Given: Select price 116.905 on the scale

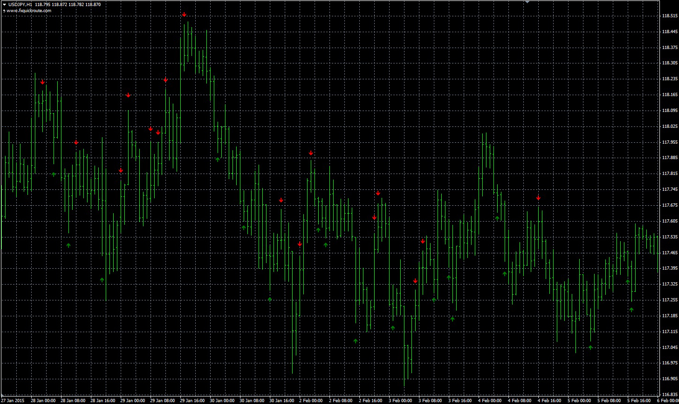Looking at the screenshot, I should coord(669,379).
